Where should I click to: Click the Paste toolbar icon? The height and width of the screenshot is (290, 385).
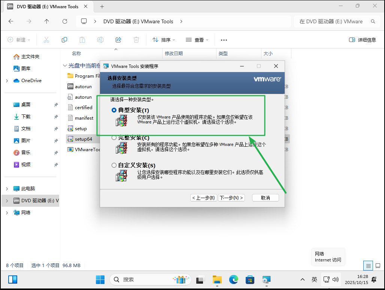point(82,40)
